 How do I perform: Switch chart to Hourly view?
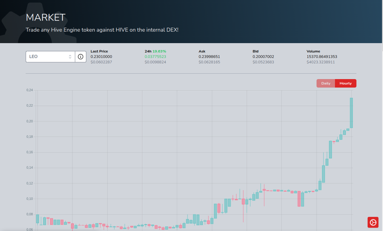click(x=346, y=83)
